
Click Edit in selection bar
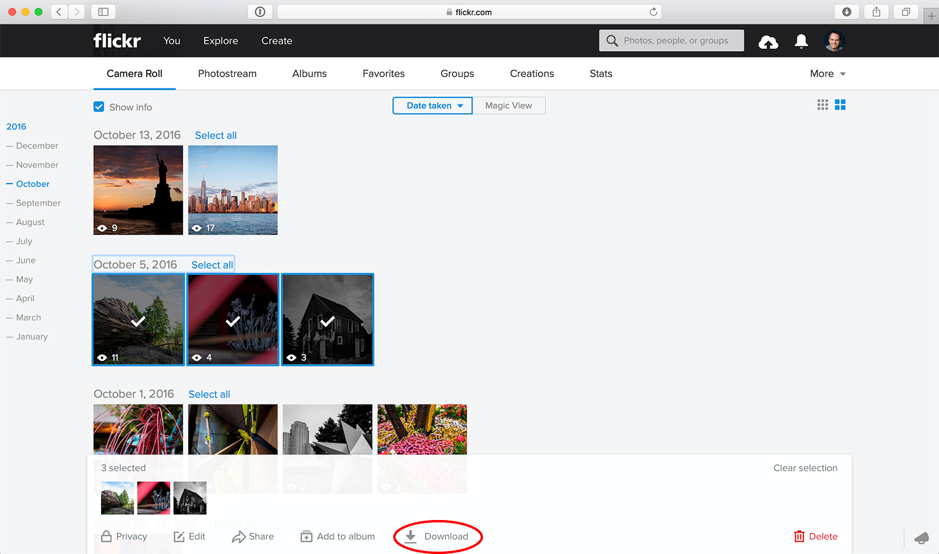click(190, 536)
